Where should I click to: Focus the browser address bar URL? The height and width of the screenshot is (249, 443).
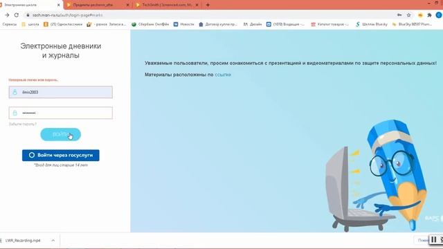(67, 15)
